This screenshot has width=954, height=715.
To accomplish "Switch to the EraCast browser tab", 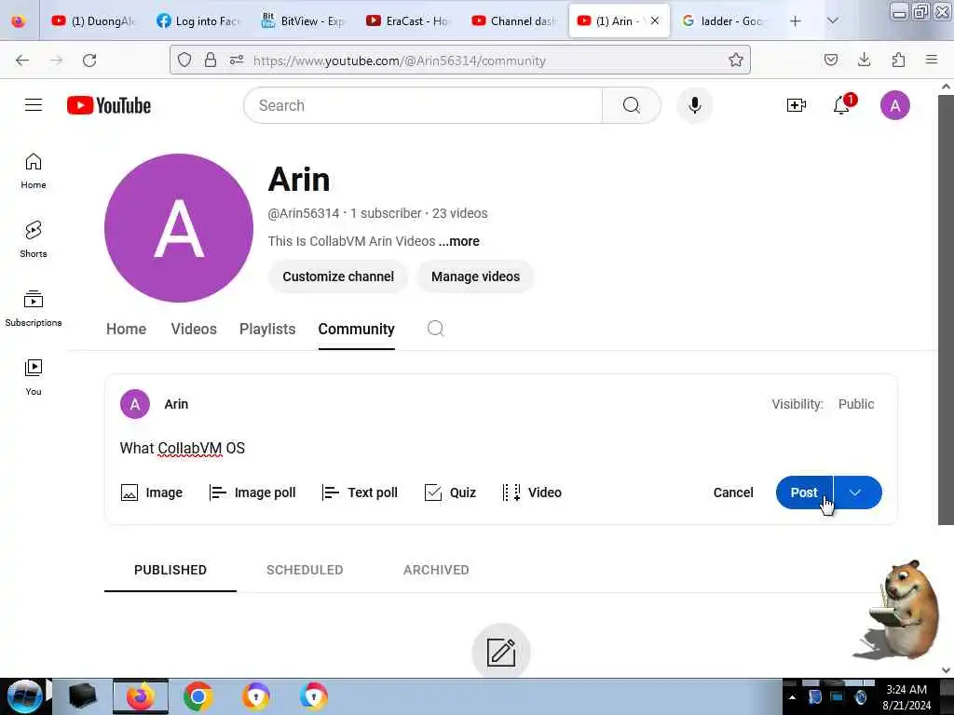I will pos(408,20).
